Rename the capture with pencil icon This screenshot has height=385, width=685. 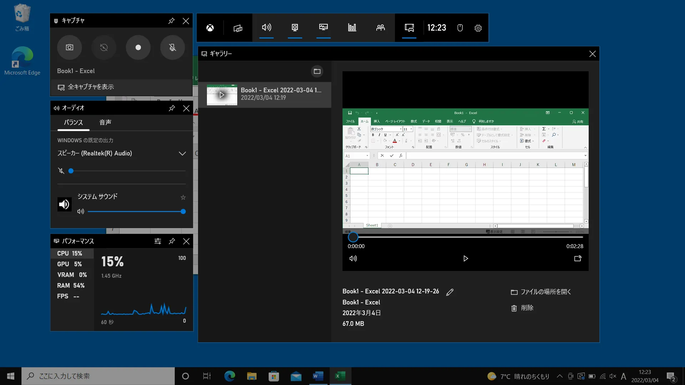point(450,292)
